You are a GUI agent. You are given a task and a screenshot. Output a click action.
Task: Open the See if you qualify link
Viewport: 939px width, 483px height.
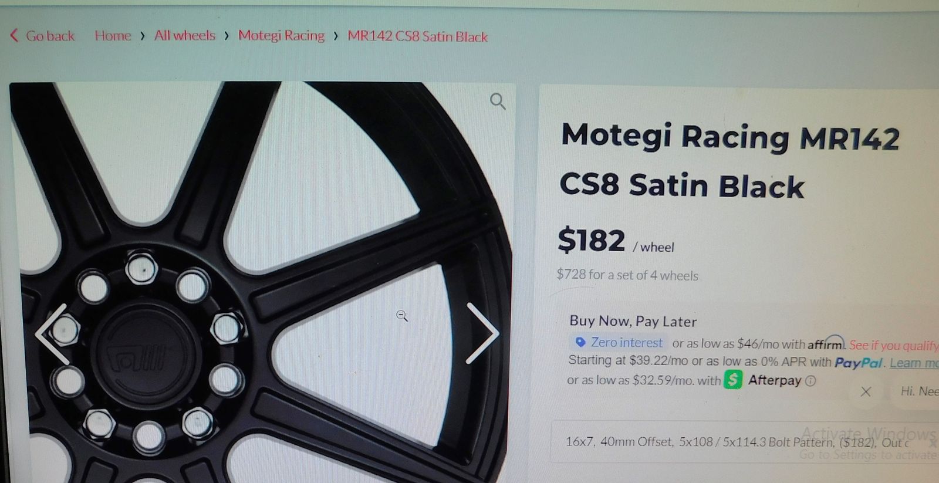pos(894,345)
